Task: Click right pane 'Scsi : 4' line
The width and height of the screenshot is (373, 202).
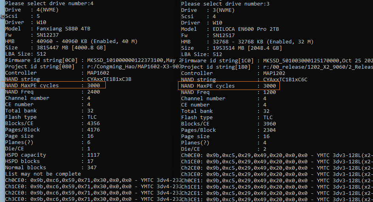Action: coord(199,17)
